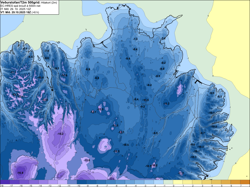Click the -8.4 temperature label

click(135, 49)
